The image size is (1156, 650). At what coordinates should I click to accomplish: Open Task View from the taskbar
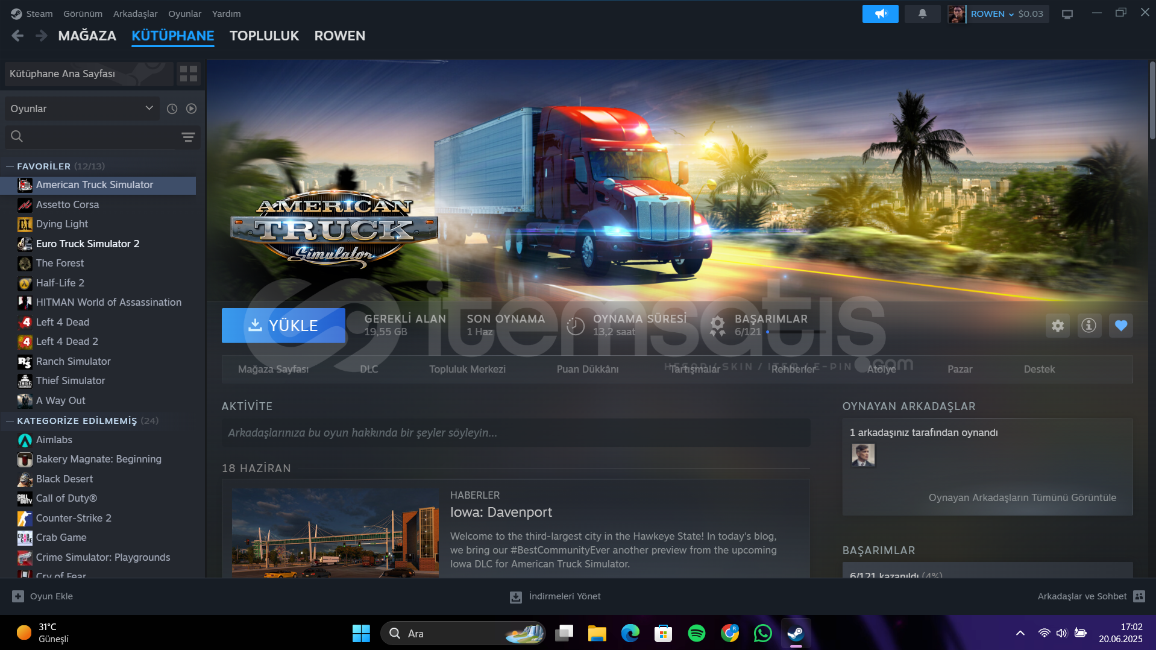564,633
